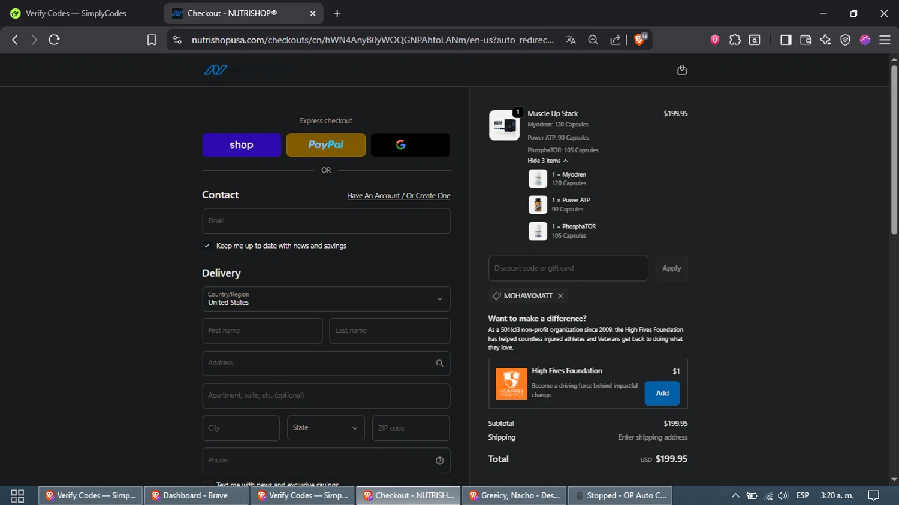The height and width of the screenshot is (505, 899).
Task: Click the City input field
Action: pos(241,428)
